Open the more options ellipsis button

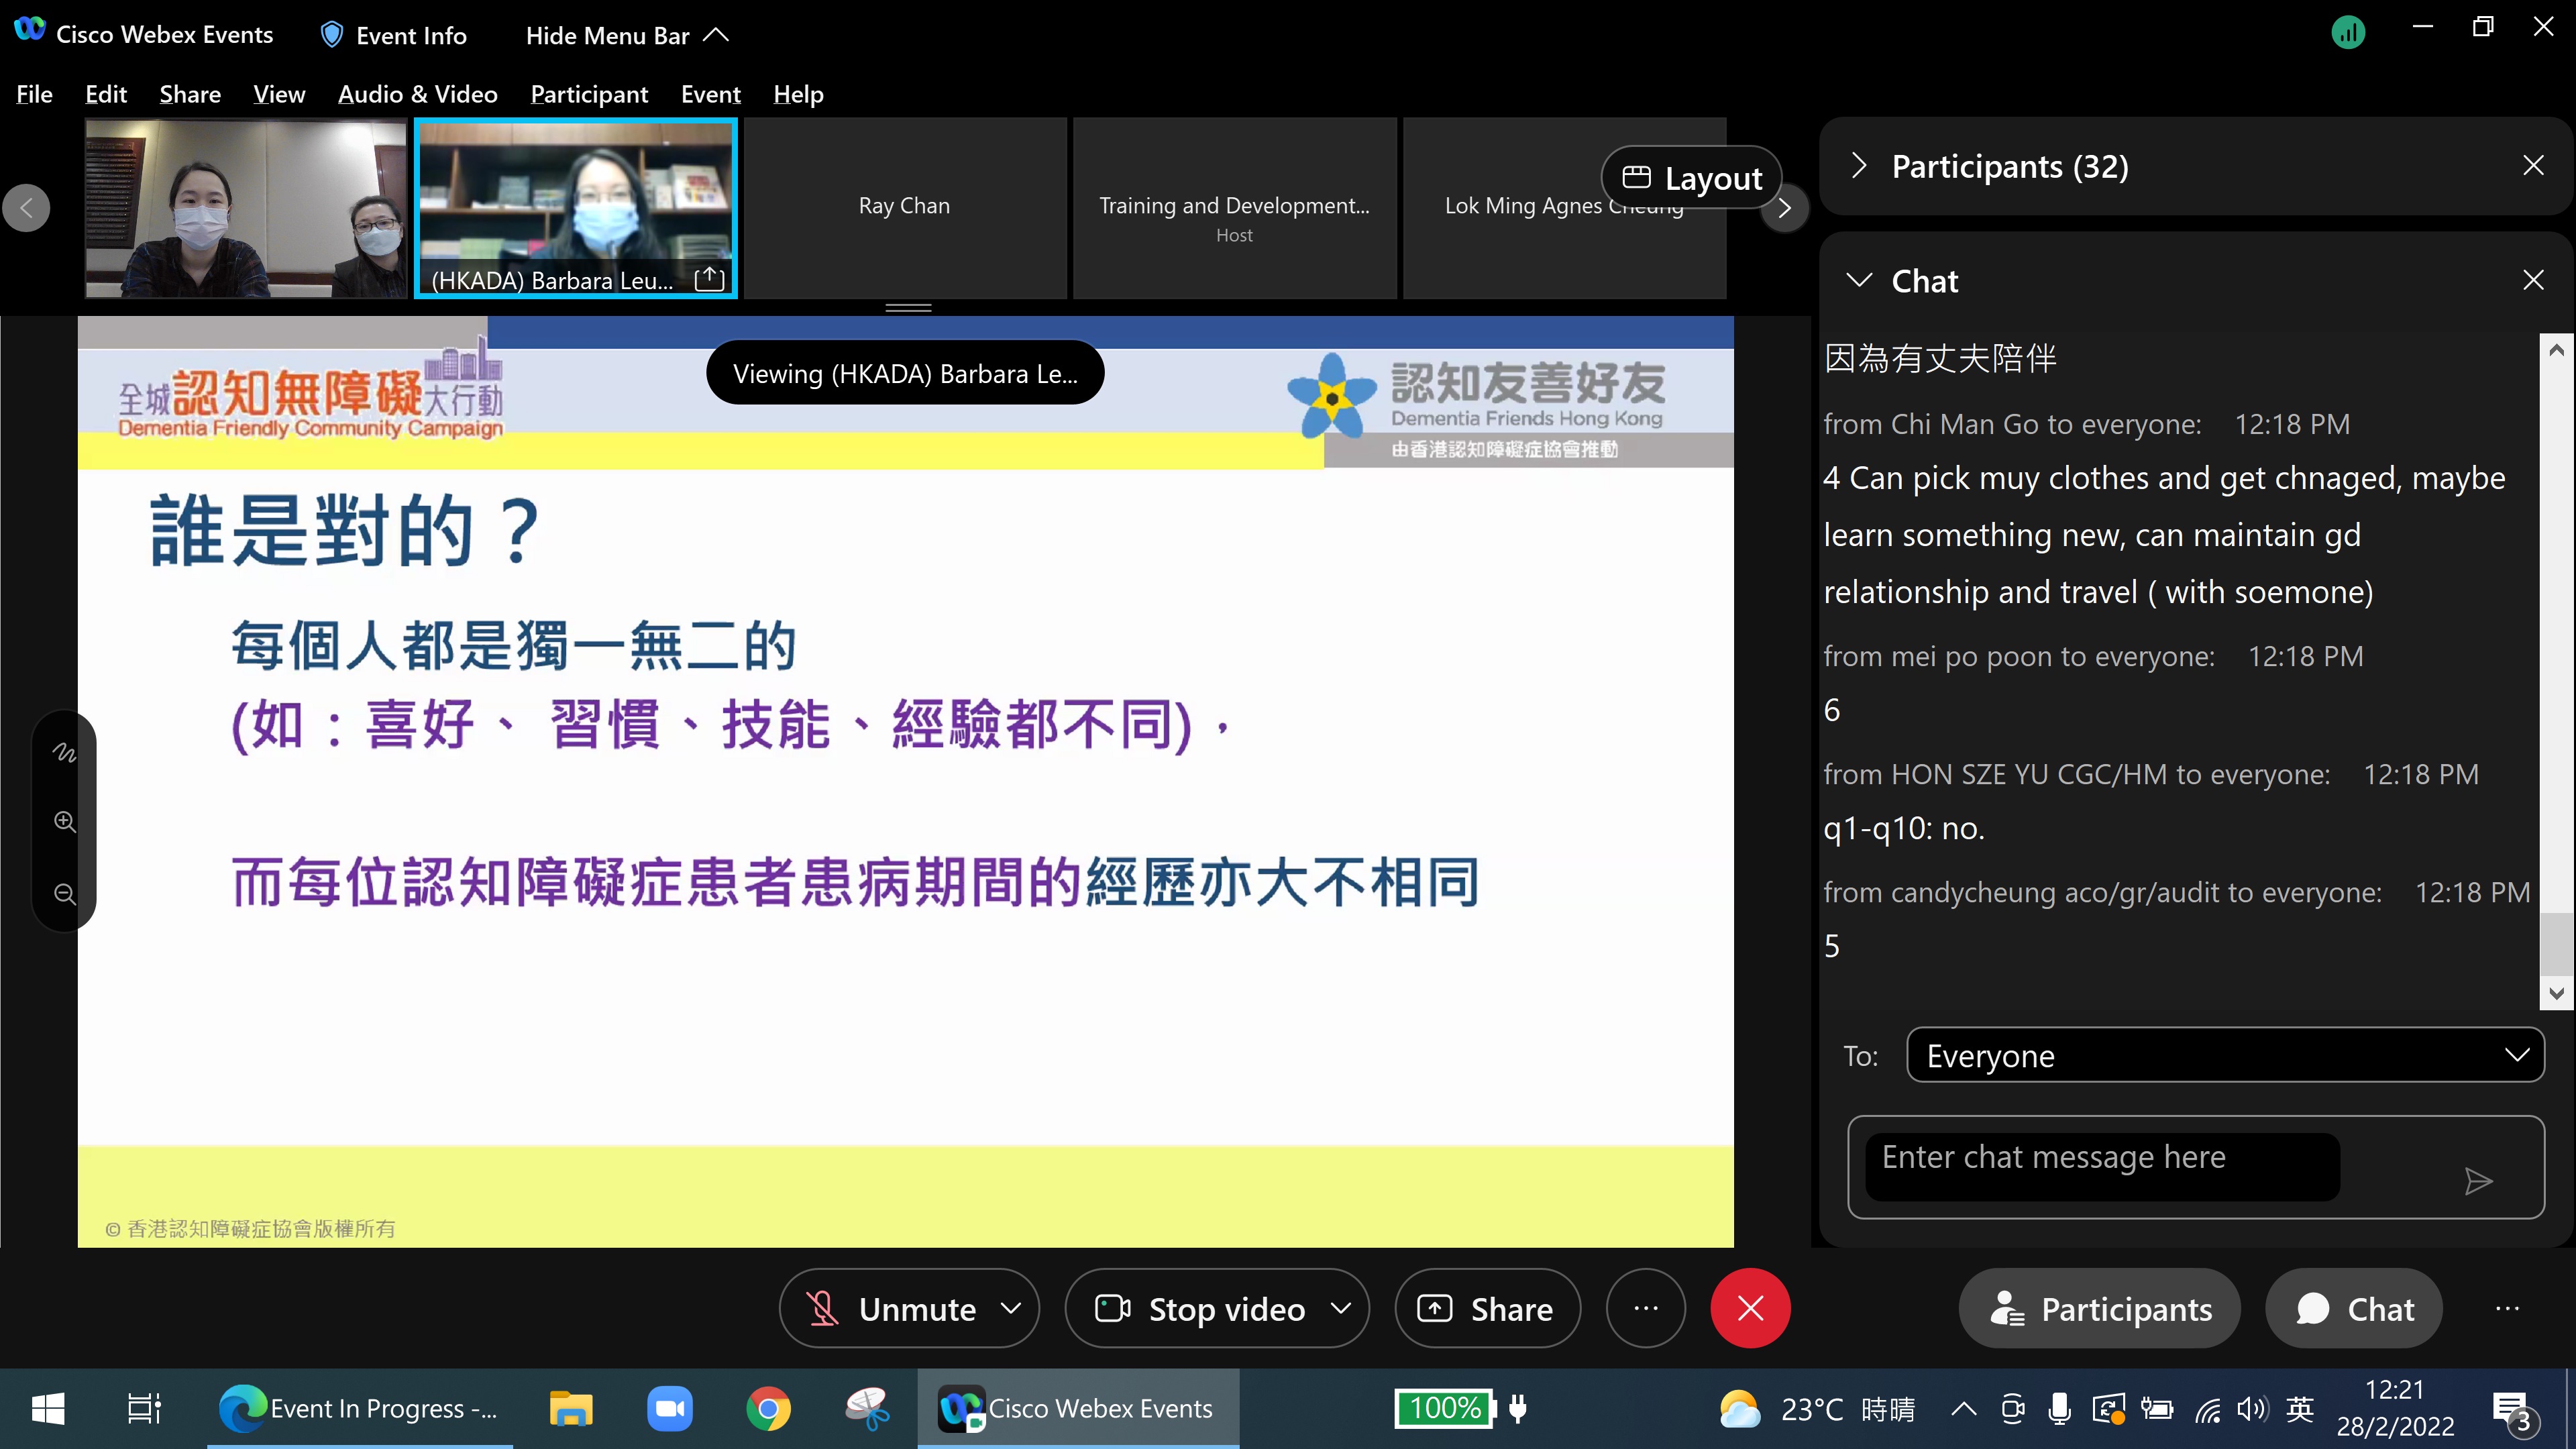(x=1645, y=1308)
